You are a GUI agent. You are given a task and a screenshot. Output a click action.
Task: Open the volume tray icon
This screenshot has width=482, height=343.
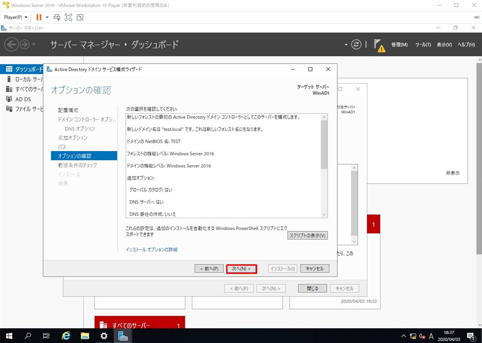click(422, 336)
